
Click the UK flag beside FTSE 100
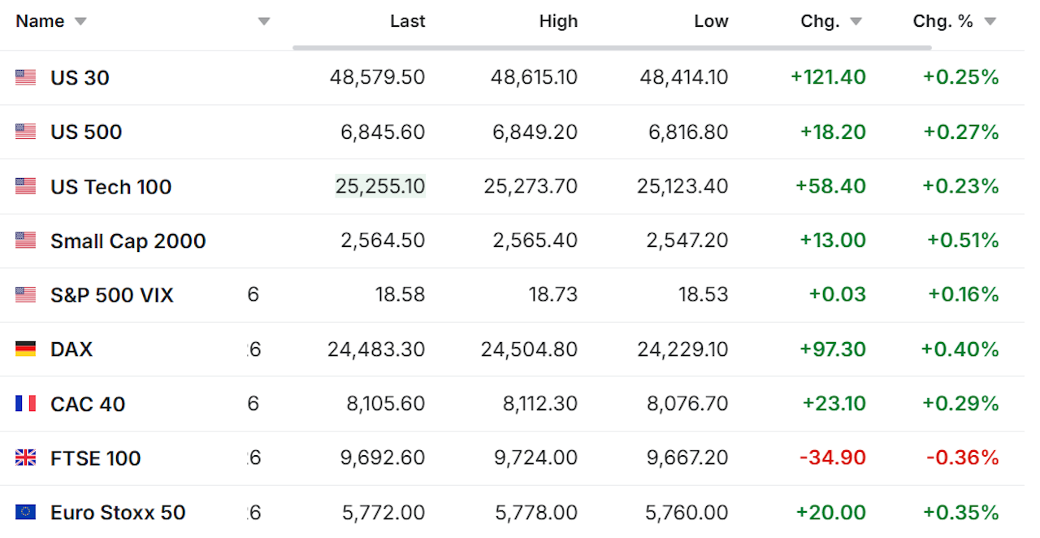25,458
